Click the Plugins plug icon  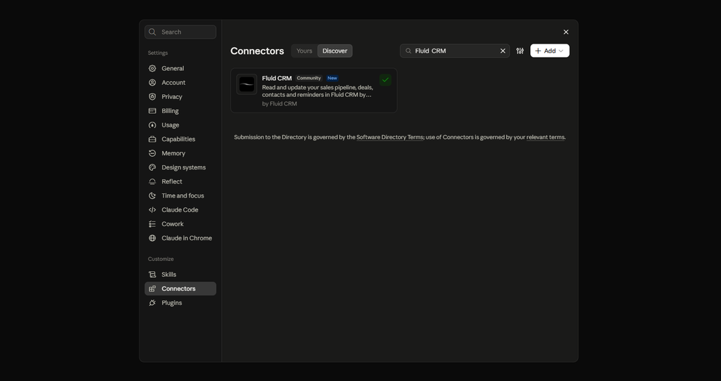[x=152, y=303]
